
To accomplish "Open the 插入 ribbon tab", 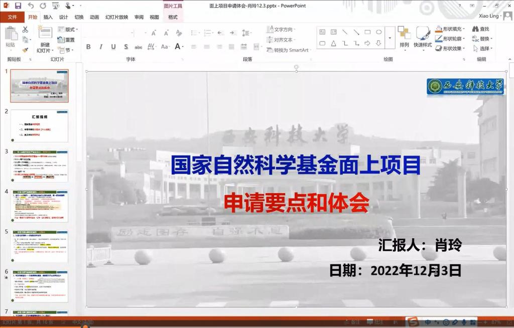I will pyautogui.click(x=48, y=17).
